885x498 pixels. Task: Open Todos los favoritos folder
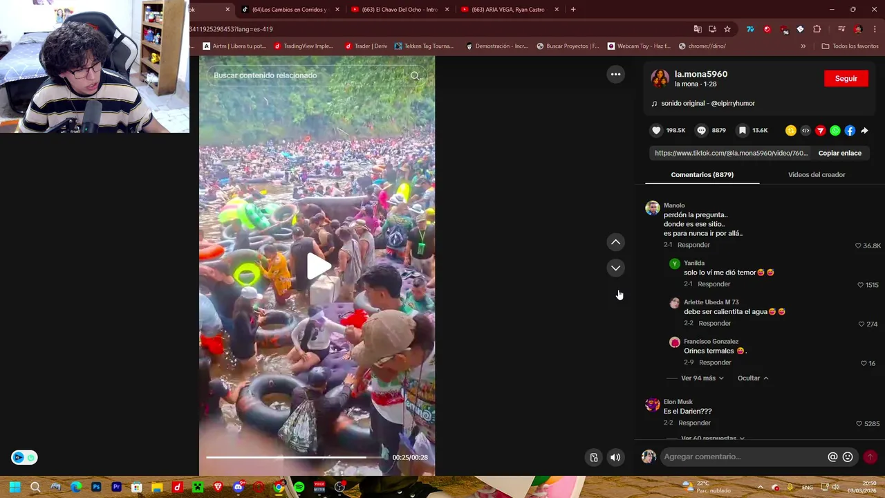(850, 46)
